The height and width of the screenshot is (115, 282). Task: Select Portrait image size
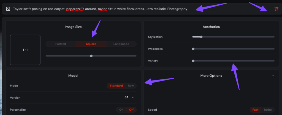pos(61,44)
